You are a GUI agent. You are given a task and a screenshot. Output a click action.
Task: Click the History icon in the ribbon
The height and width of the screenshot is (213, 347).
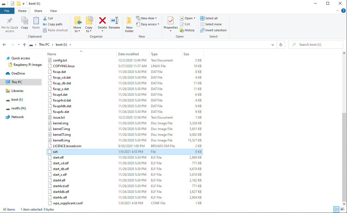(187, 30)
